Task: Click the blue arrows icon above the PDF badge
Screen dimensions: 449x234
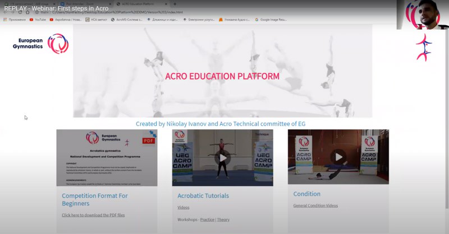Action: click(153, 133)
